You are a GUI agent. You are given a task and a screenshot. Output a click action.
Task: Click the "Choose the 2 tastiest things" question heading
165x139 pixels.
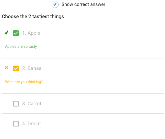[x=33, y=17]
